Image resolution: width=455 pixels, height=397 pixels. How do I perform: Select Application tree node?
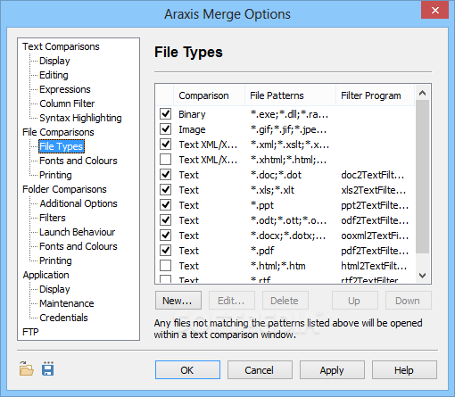tap(45, 275)
